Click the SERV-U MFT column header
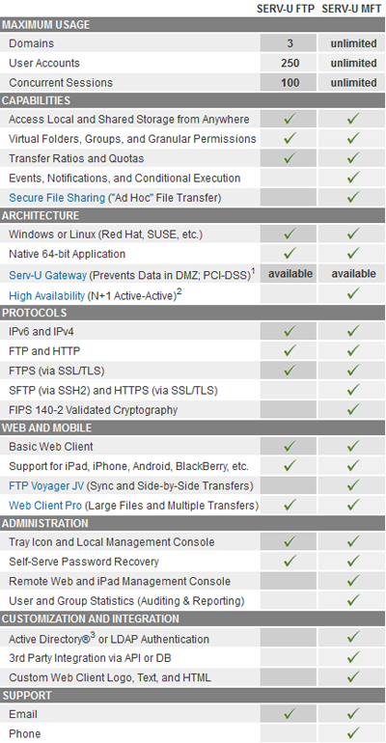This screenshot has width=386, height=743. pos(352,9)
